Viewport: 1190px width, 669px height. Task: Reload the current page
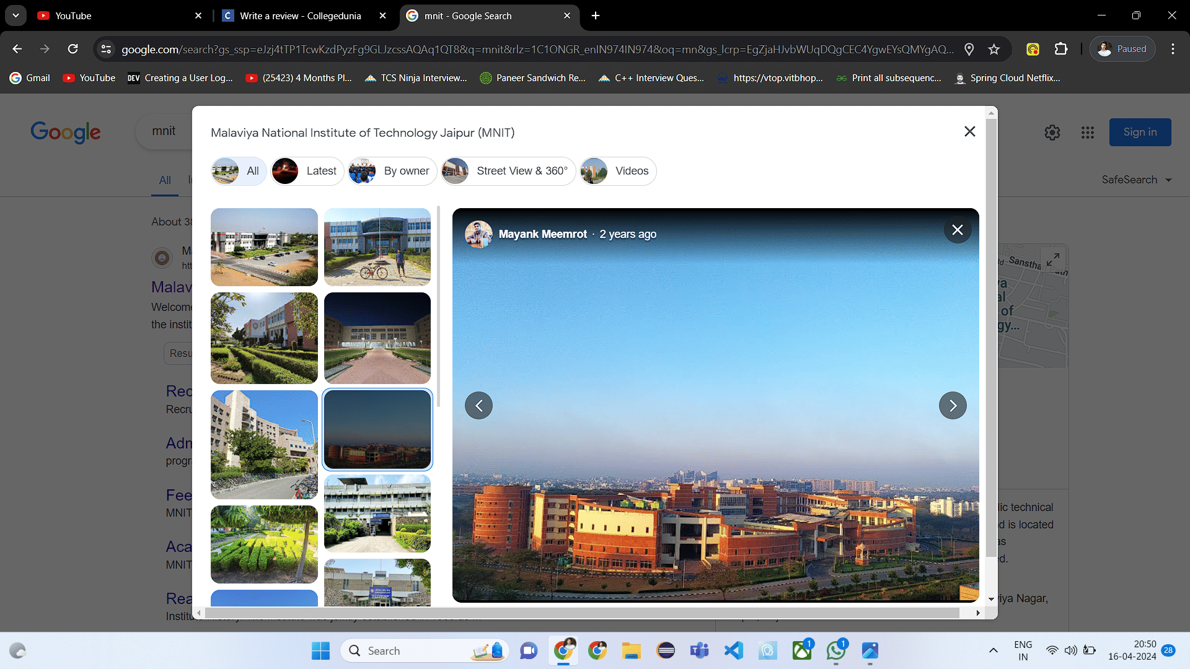coord(73,49)
